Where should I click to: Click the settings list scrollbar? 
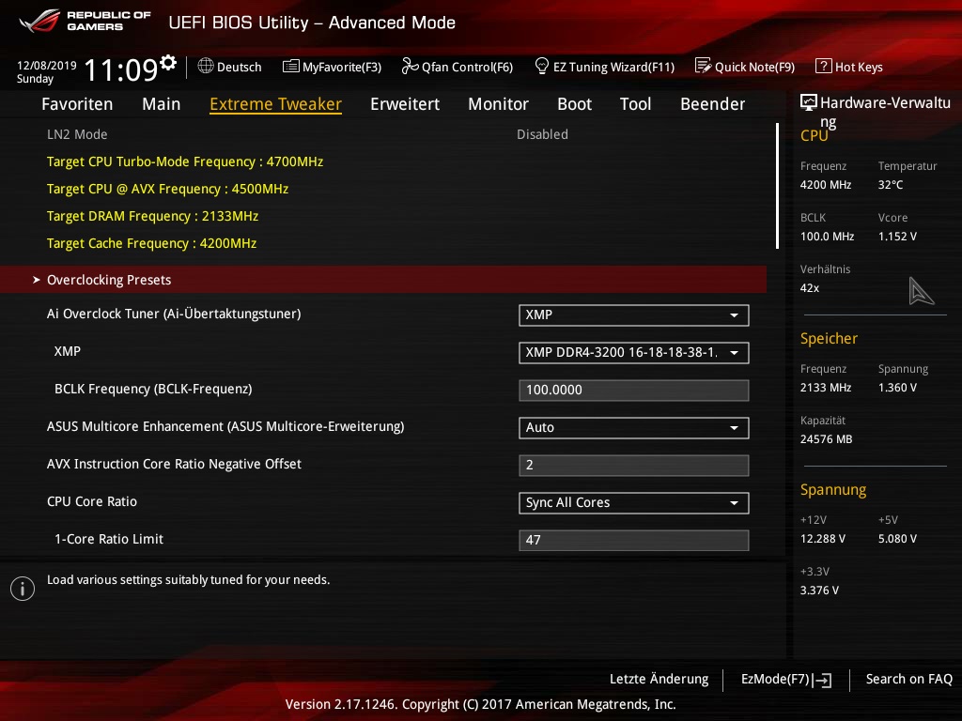click(x=777, y=186)
